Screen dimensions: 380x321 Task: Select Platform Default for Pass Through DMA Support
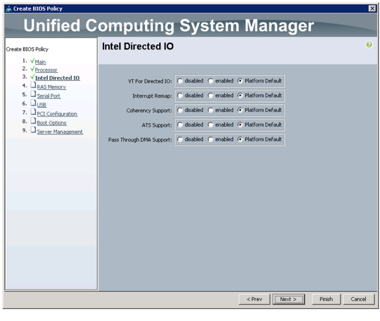pos(240,139)
